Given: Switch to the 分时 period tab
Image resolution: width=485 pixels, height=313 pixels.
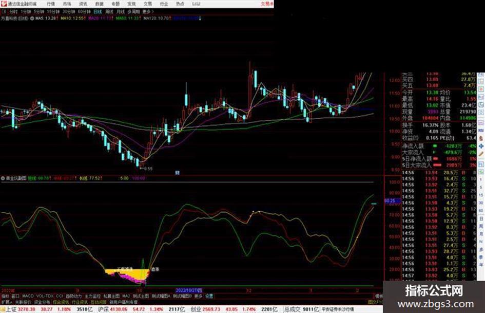Looking at the screenshot, I should pyautogui.click(x=13, y=12).
